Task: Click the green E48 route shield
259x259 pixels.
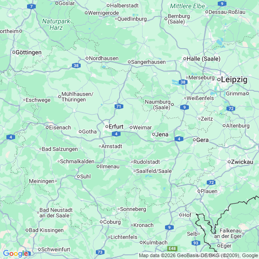Action: click(172, 248)
